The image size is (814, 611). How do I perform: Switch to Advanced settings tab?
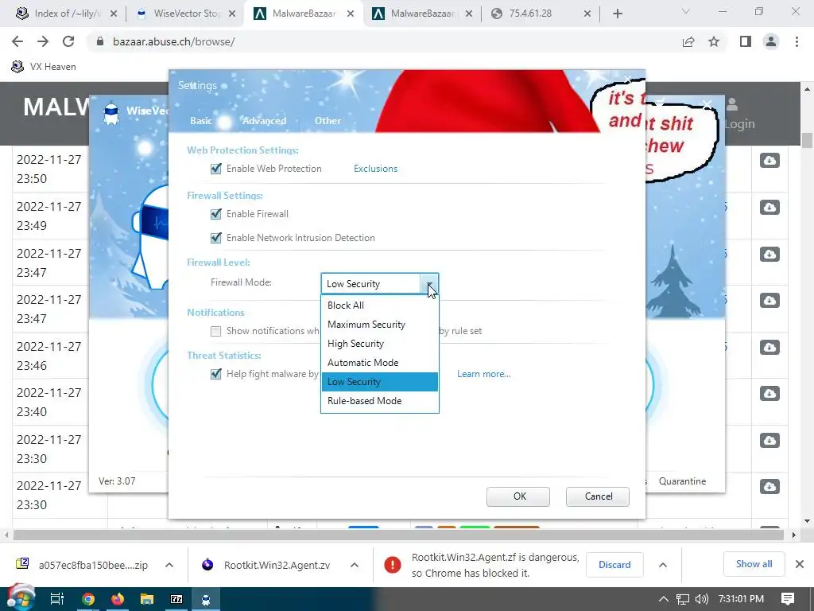pyautogui.click(x=264, y=121)
